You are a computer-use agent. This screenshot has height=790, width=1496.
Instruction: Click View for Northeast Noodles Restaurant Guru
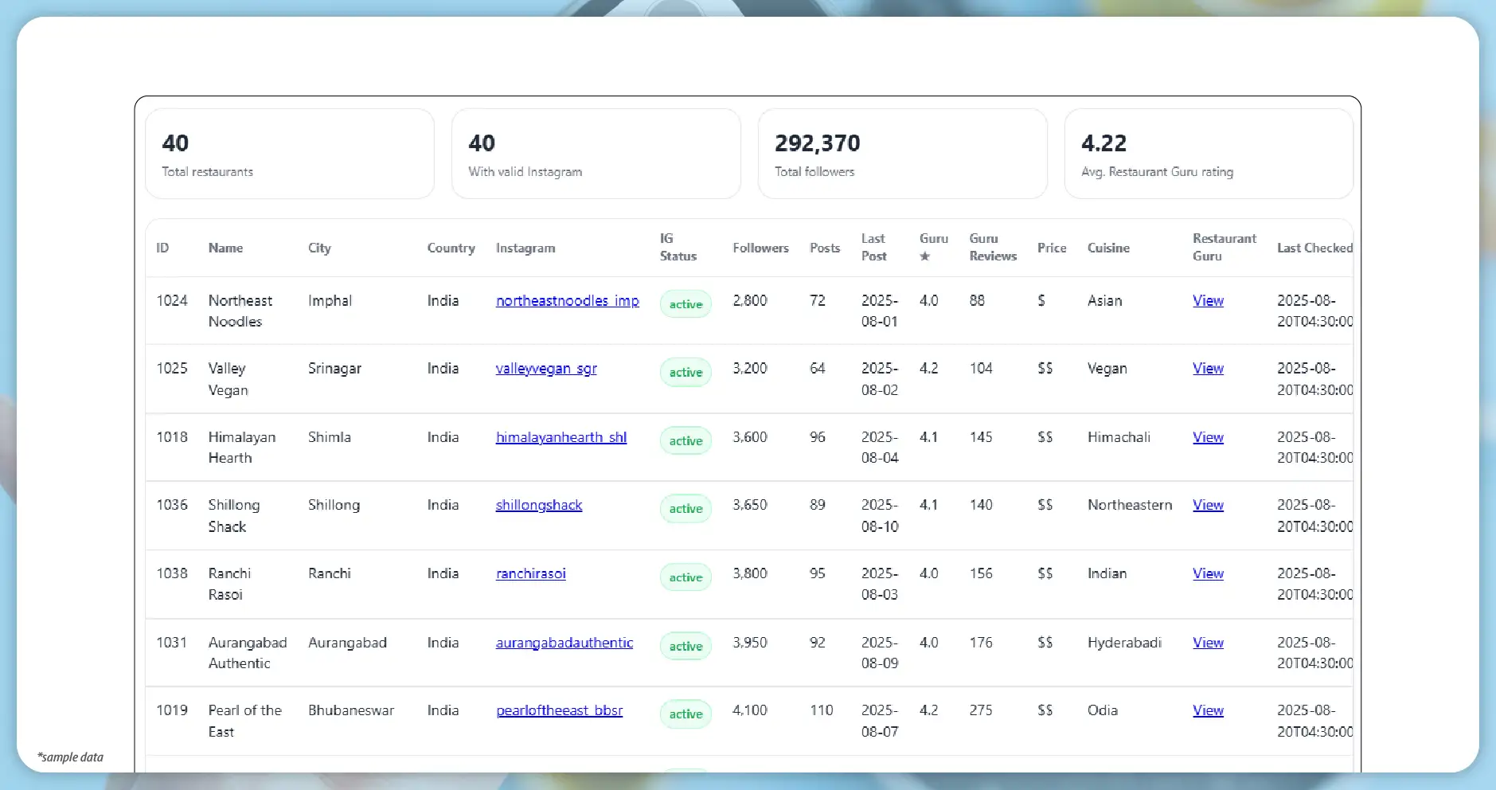click(x=1208, y=300)
